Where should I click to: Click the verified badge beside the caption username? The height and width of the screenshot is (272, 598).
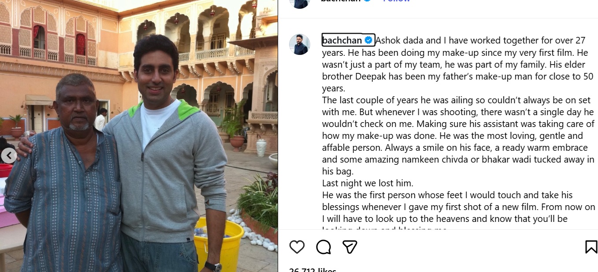[x=368, y=40]
